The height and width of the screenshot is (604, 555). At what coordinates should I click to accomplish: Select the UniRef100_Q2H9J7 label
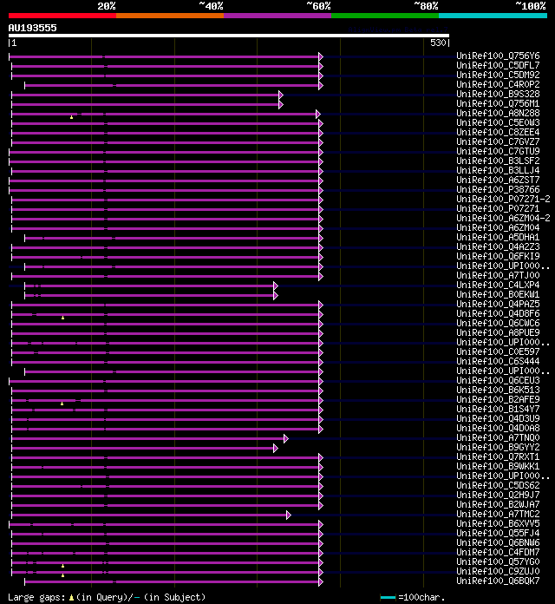coord(498,495)
